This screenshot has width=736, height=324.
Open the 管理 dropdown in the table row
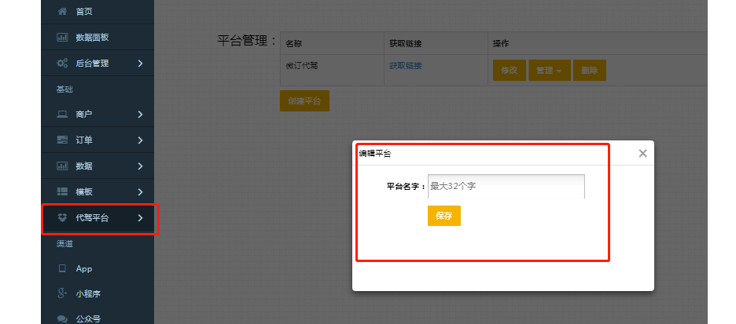pyautogui.click(x=549, y=71)
